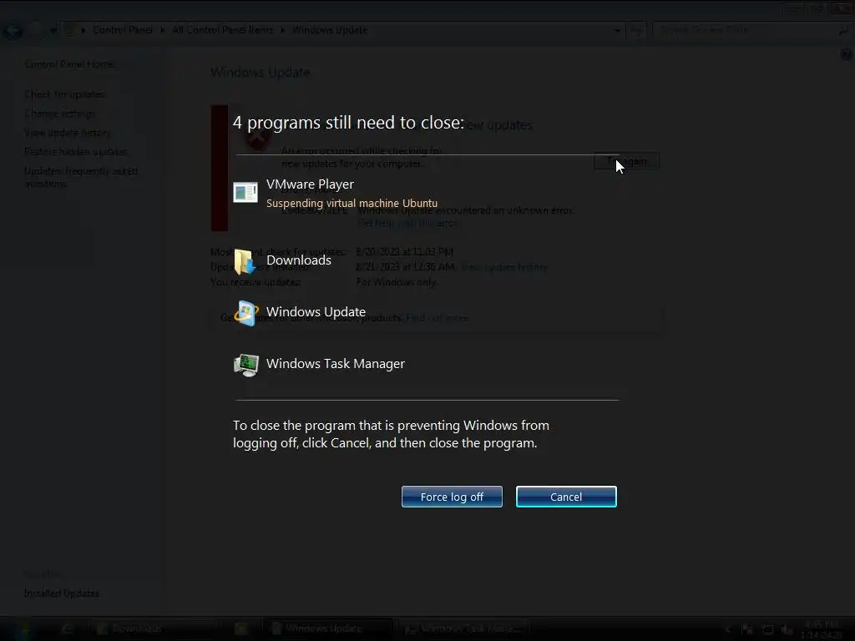Image resolution: width=855 pixels, height=641 pixels.
Task: Click Check for updates in background sidebar
Action: 64,94
